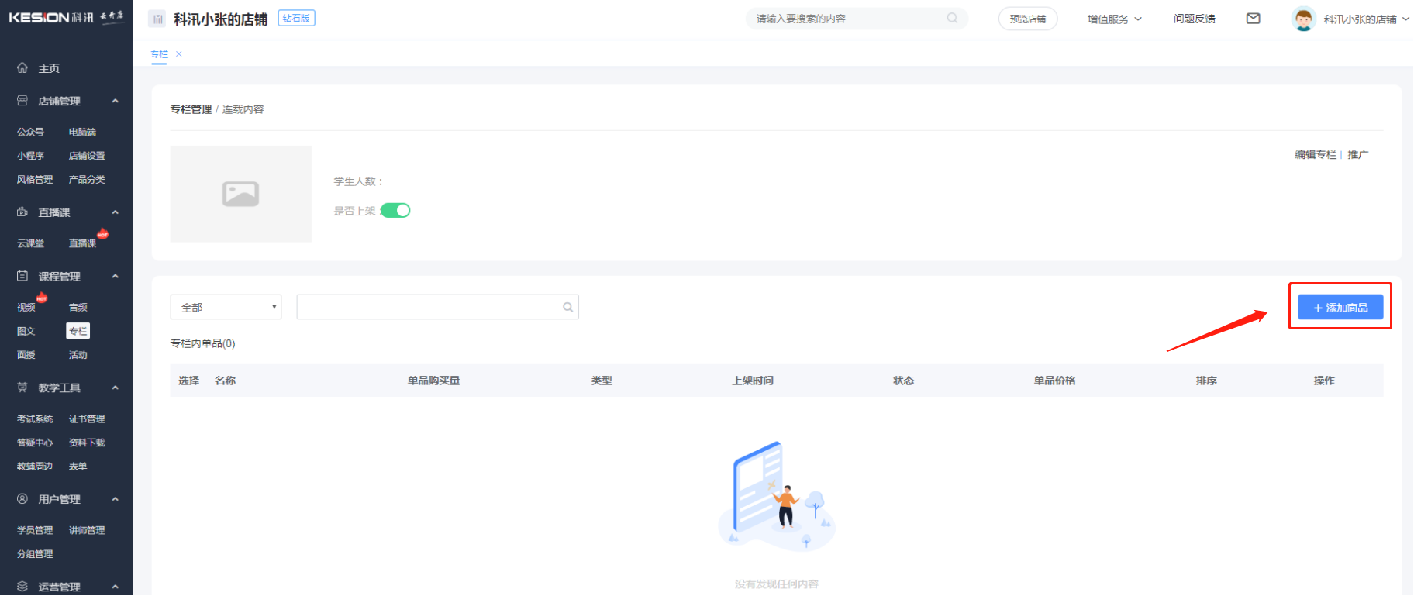Collapse the 课程管理 sidebar section

point(116,277)
